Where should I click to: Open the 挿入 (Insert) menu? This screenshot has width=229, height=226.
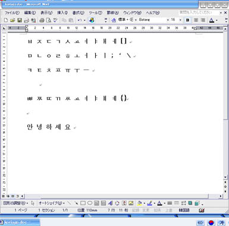tap(62, 13)
